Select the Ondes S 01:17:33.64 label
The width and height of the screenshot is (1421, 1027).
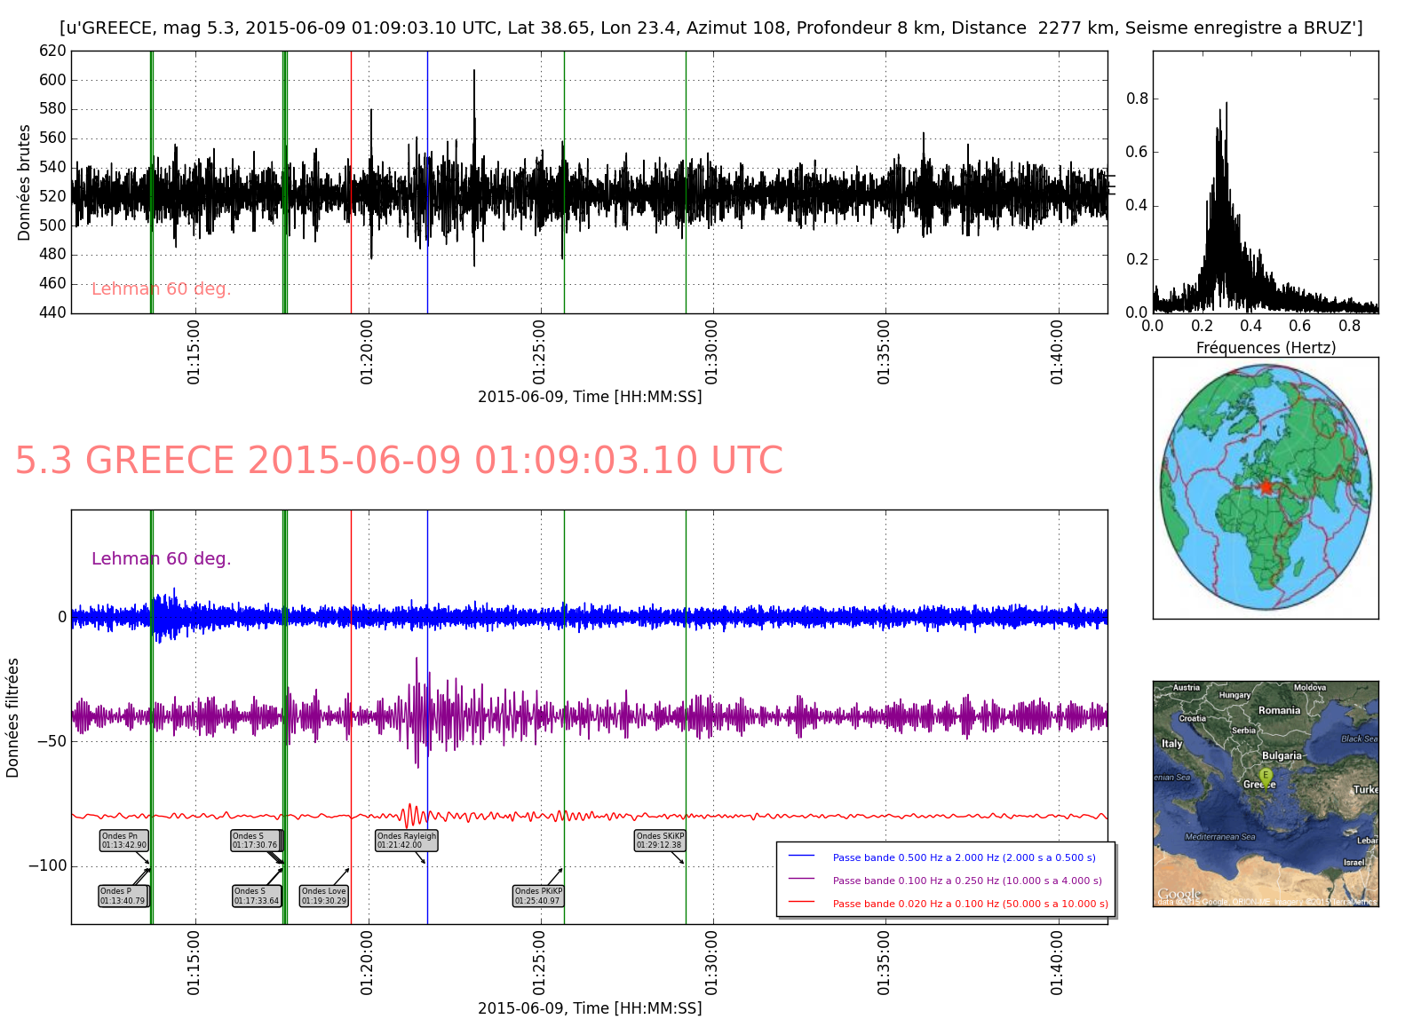tap(257, 896)
